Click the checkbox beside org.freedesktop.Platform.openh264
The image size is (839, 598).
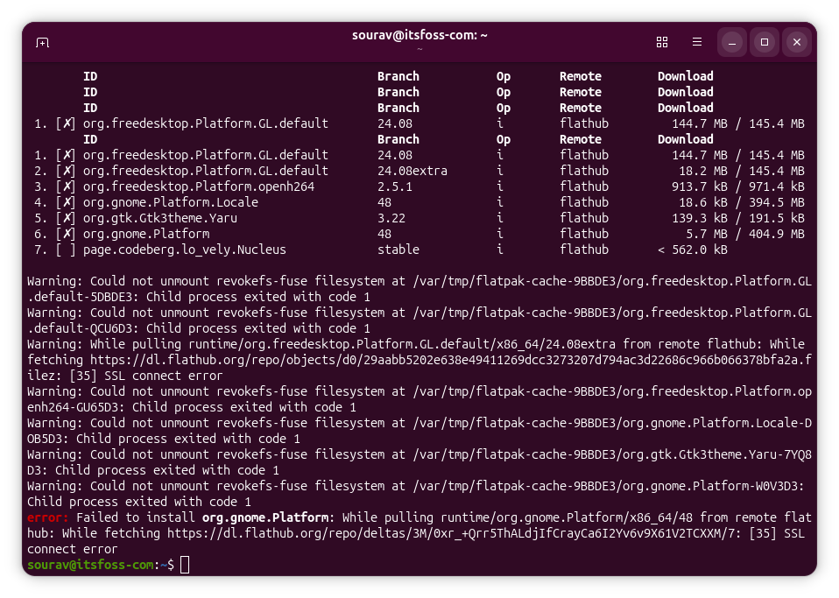point(66,186)
